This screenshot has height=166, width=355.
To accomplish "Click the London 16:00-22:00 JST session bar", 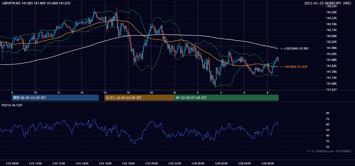I will [x=139, y=98].
